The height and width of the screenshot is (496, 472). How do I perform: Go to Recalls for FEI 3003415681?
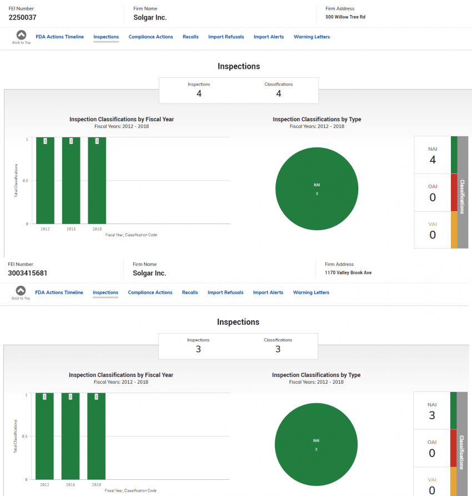pyautogui.click(x=190, y=292)
